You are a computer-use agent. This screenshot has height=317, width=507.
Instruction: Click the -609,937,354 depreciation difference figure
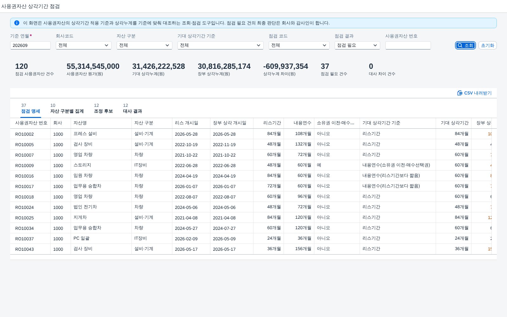click(286, 66)
